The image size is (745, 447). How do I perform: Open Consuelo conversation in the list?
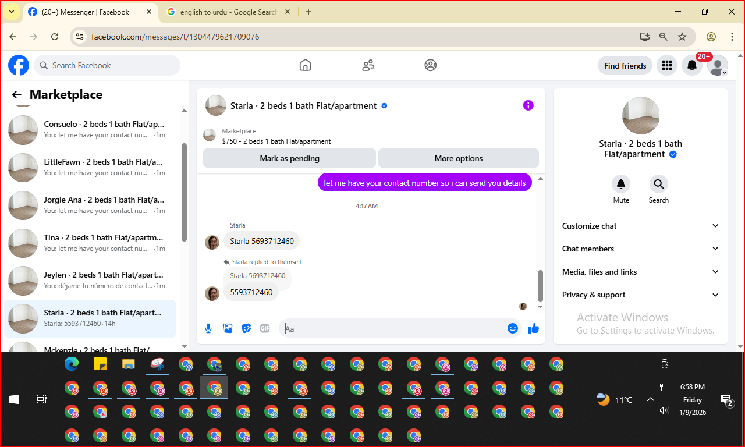pyautogui.click(x=90, y=129)
